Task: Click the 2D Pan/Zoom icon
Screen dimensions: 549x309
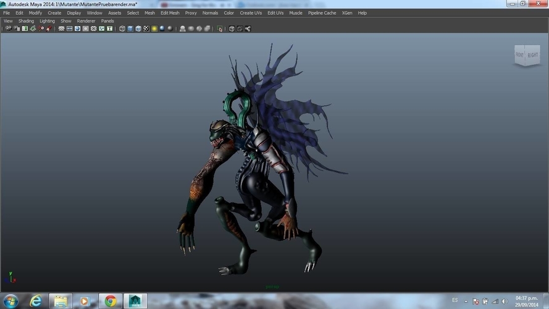Action: (41, 28)
